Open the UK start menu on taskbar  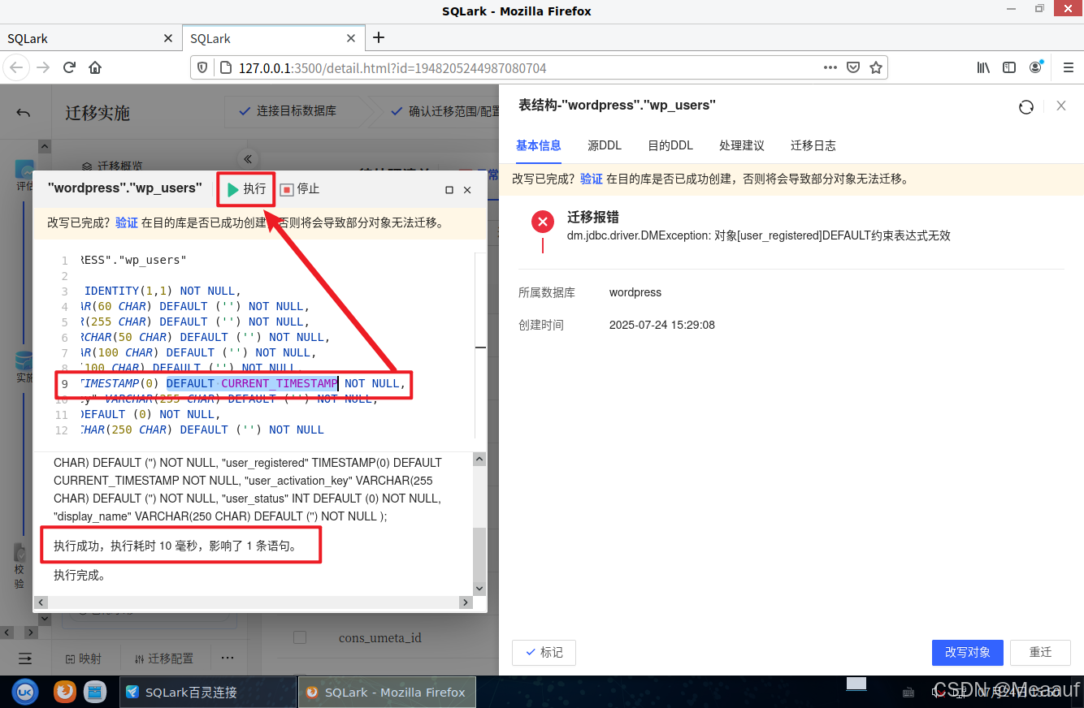25,692
